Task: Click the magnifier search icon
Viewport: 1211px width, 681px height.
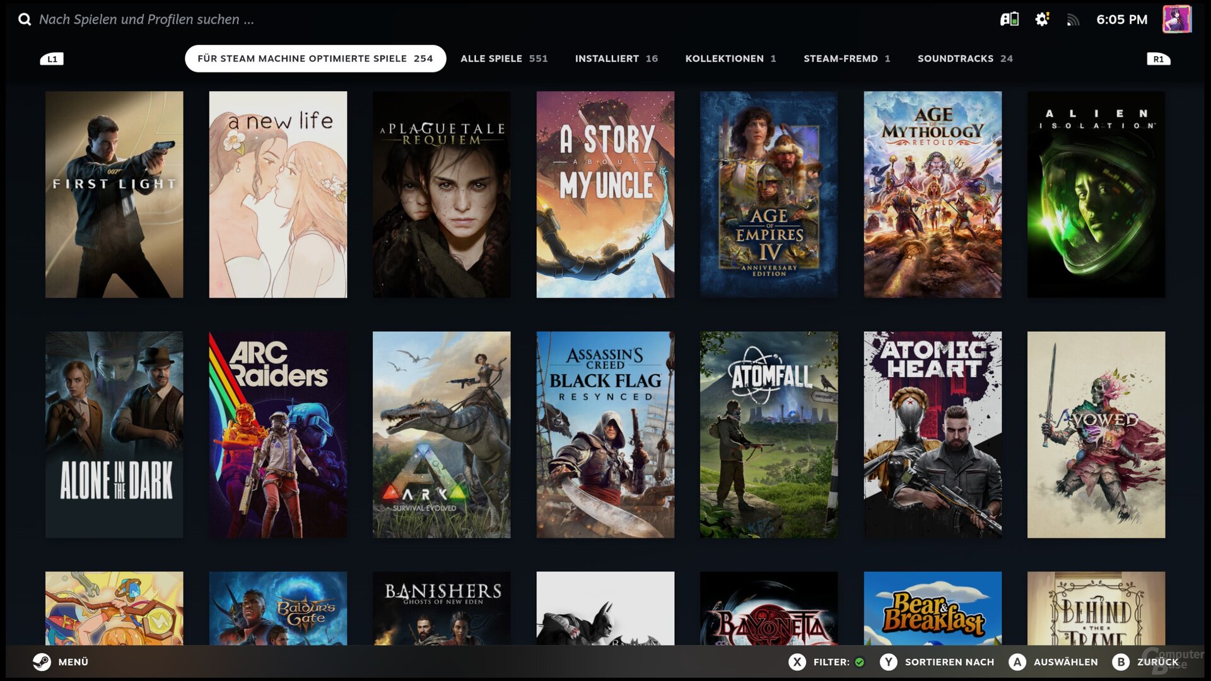Action: pos(25,20)
